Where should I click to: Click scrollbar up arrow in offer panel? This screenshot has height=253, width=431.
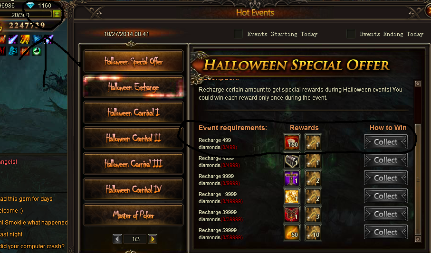click(x=418, y=84)
